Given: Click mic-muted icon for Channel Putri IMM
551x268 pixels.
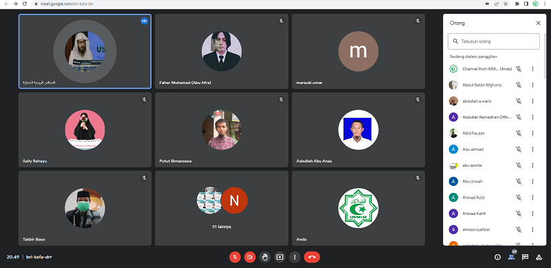Looking at the screenshot, I should click(519, 69).
